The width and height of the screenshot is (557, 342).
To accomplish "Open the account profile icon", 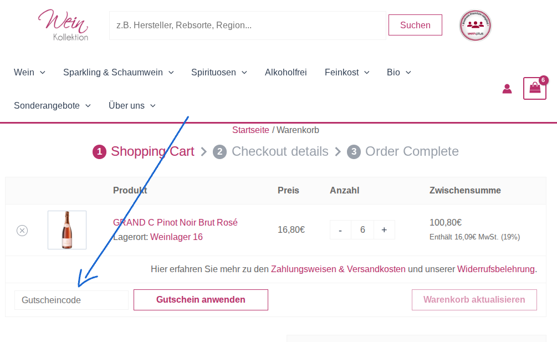I will tap(507, 89).
